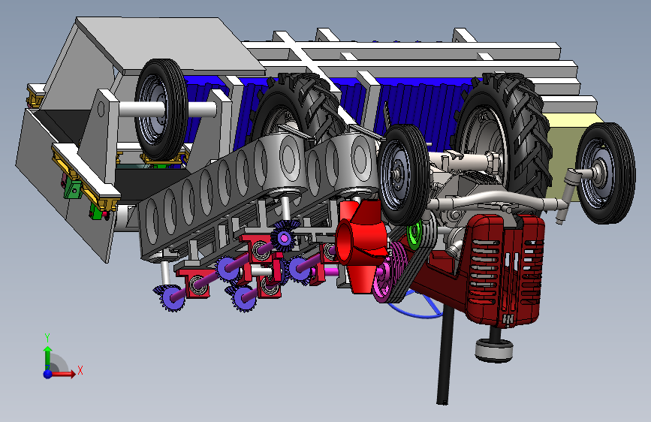The width and height of the screenshot is (651, 422).
Task: Click the blue Z axis ball of triad
Action: click(47, 374)
